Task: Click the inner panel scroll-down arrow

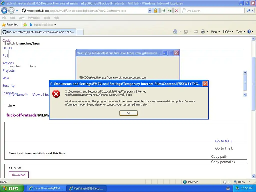Action: tap(245, 95)
